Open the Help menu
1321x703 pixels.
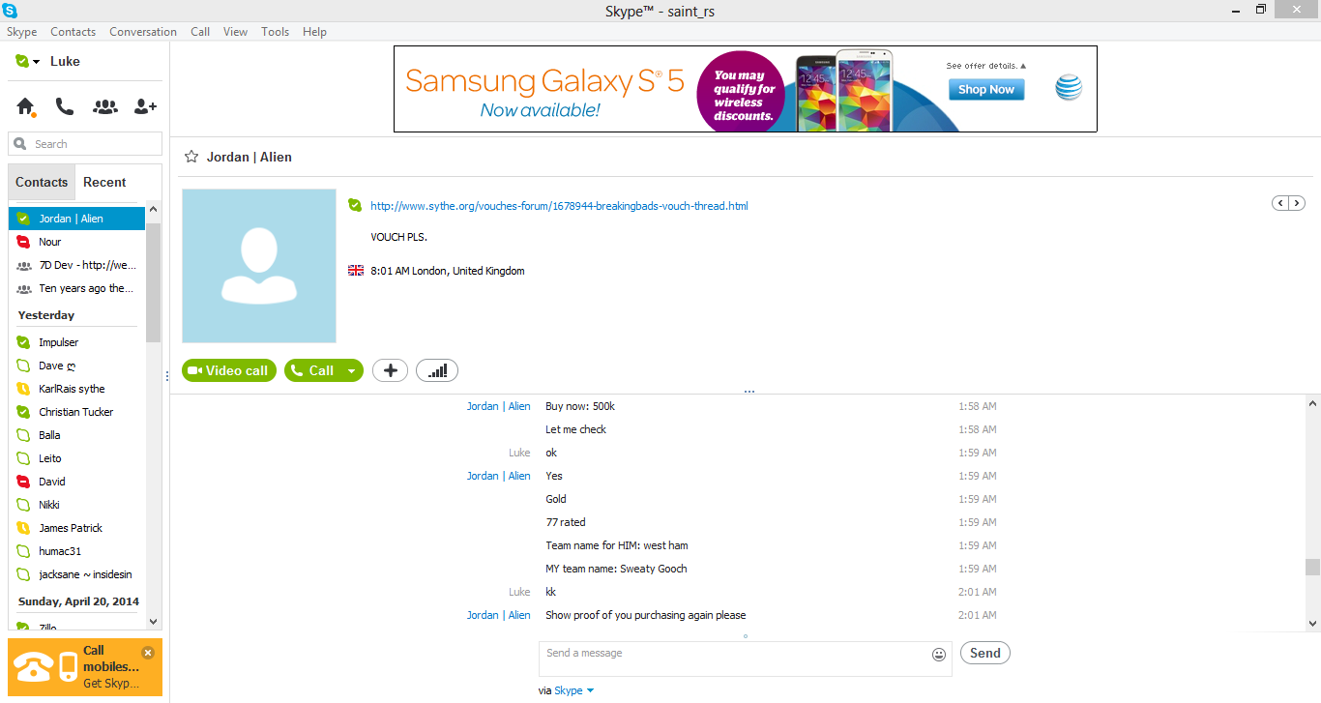point(314,32)
